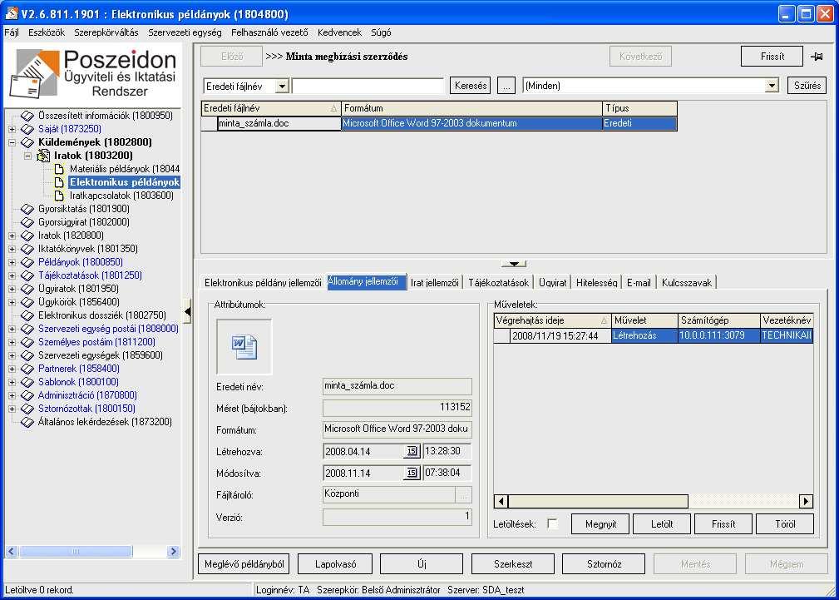Click the Iratkapcsolatok document icon
839x600 pixels.
tap(59, 196)
